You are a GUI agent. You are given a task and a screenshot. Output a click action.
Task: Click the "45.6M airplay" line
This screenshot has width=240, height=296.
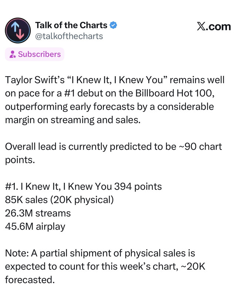tap(35, 227)
